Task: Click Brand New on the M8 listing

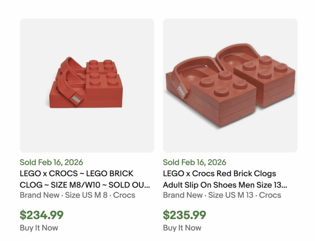Action: tap(39, 195)
